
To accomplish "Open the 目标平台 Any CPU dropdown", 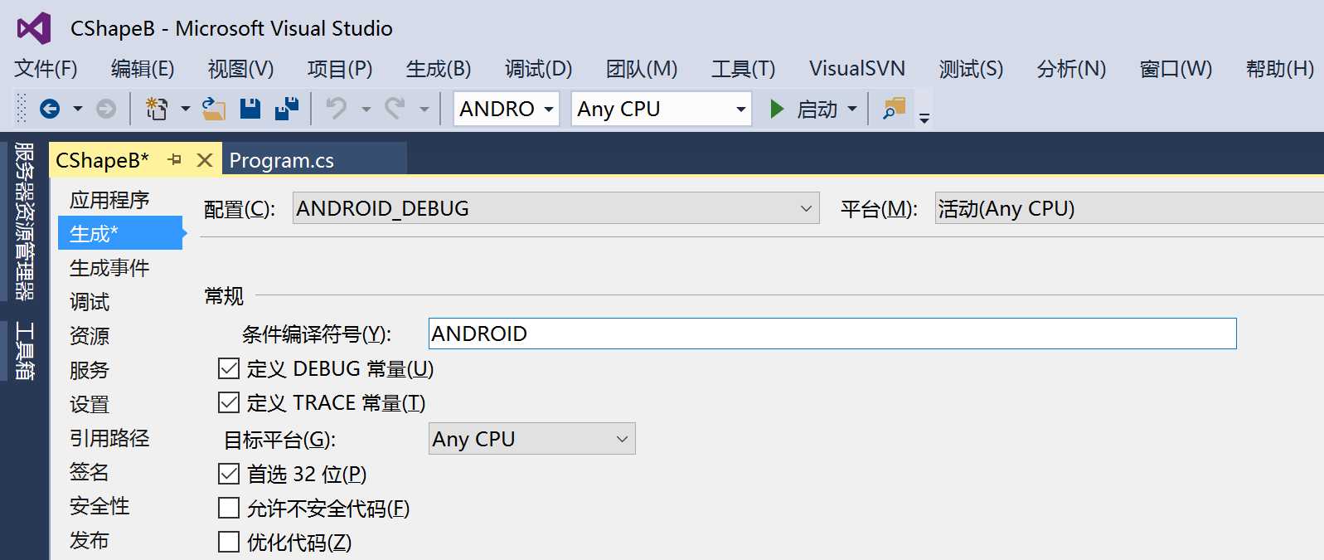I will tap(532, 439).
